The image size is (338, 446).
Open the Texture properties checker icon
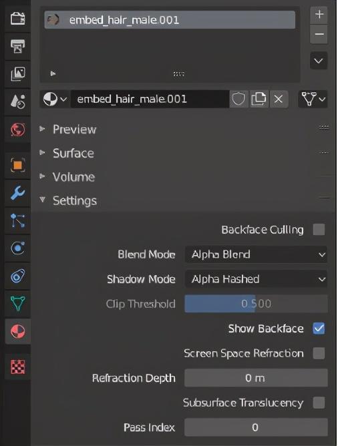pos(17,367)
